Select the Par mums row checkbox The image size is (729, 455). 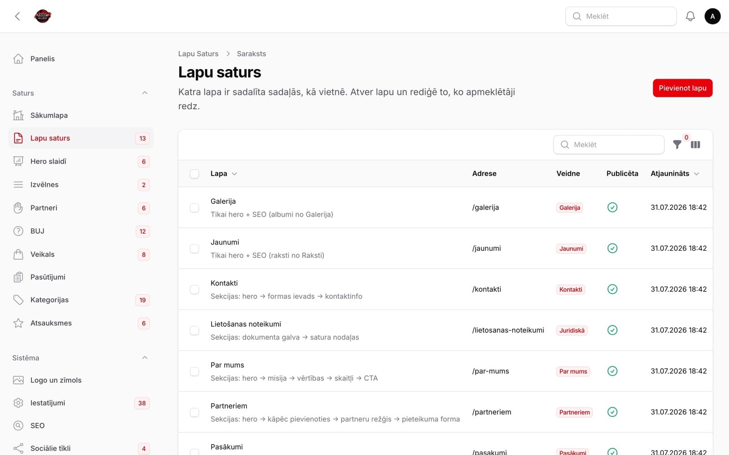[195, 372]
